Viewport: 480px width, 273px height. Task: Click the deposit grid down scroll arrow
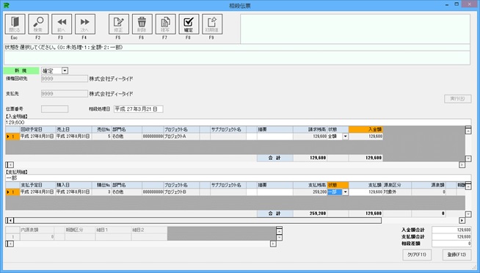[468, 159]
